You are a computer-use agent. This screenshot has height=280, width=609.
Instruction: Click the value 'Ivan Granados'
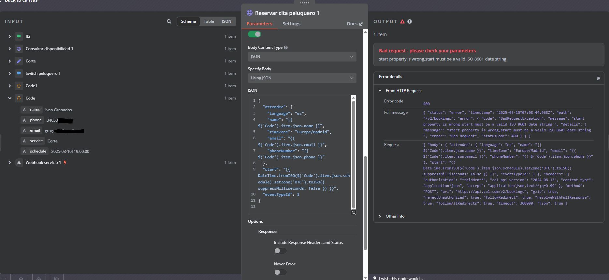pos(58,110)
